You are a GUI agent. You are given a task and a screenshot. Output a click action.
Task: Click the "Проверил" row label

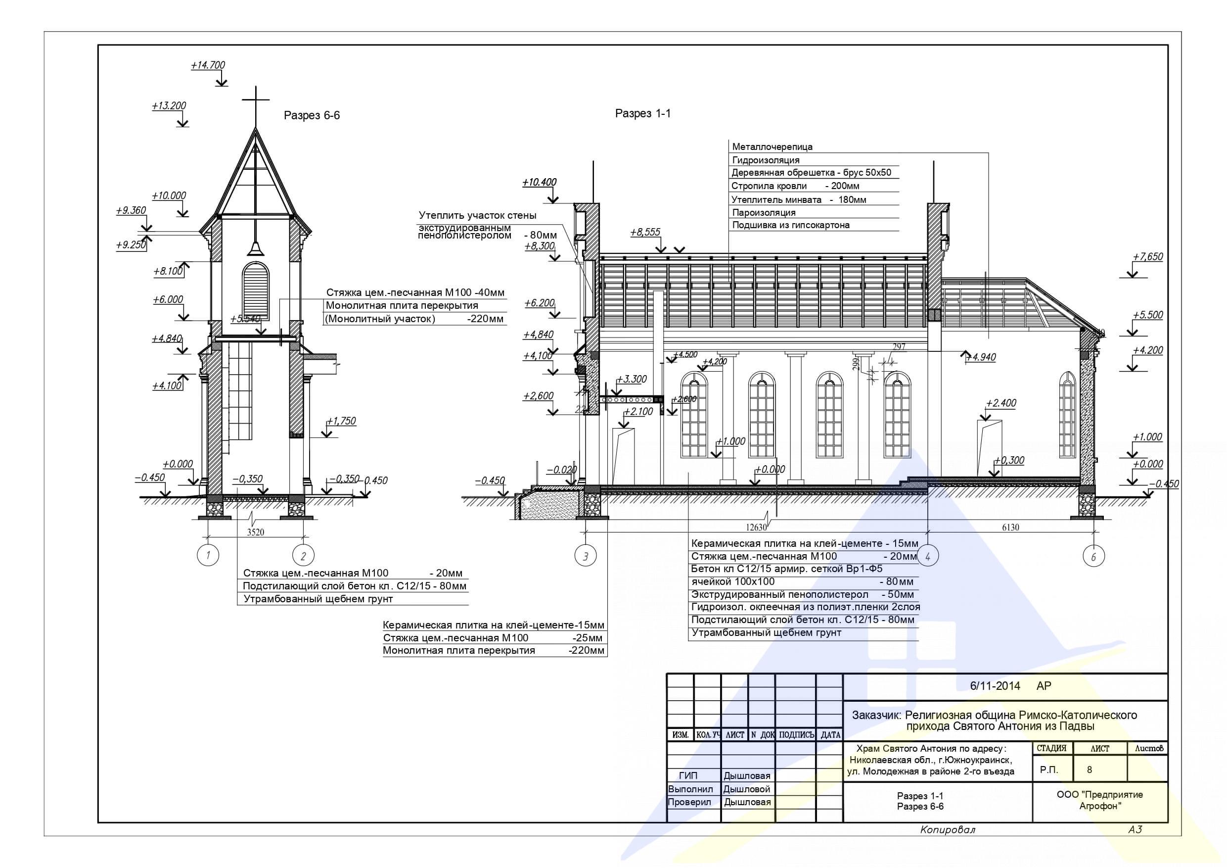(x=689, y=802)
